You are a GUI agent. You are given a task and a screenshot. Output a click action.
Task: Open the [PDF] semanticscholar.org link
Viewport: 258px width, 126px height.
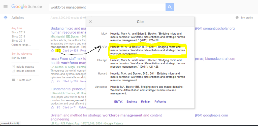tap(215, 29)
